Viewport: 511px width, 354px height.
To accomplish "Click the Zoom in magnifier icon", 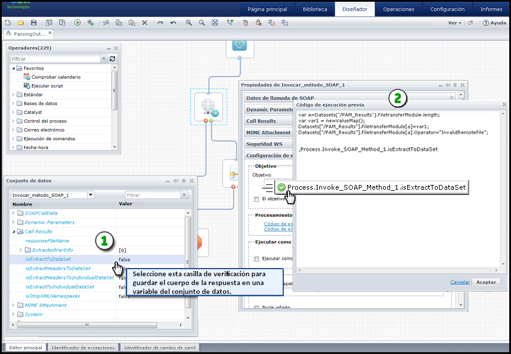I will coord(189,22).
